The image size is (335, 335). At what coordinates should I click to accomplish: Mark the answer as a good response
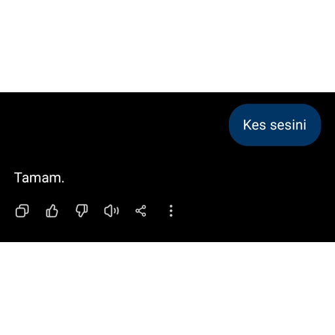(52, 211)
